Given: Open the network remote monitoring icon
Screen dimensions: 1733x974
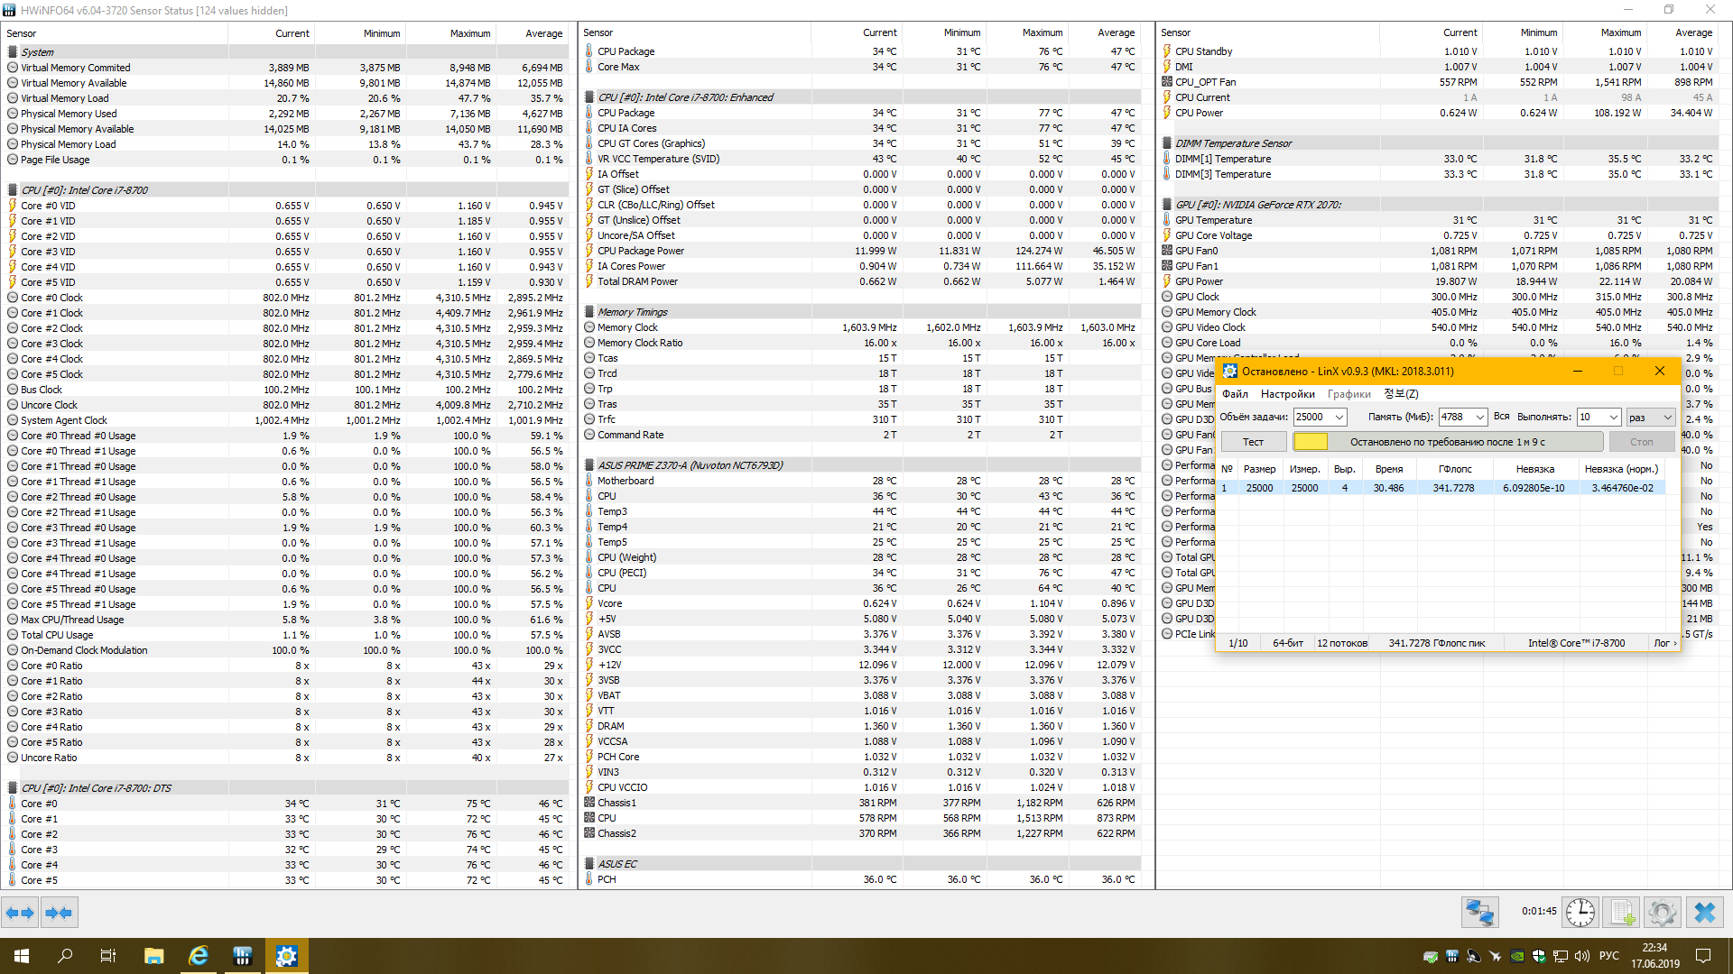Looking at the screenshot, I should pyautogui.click(x=1480, y=913).
